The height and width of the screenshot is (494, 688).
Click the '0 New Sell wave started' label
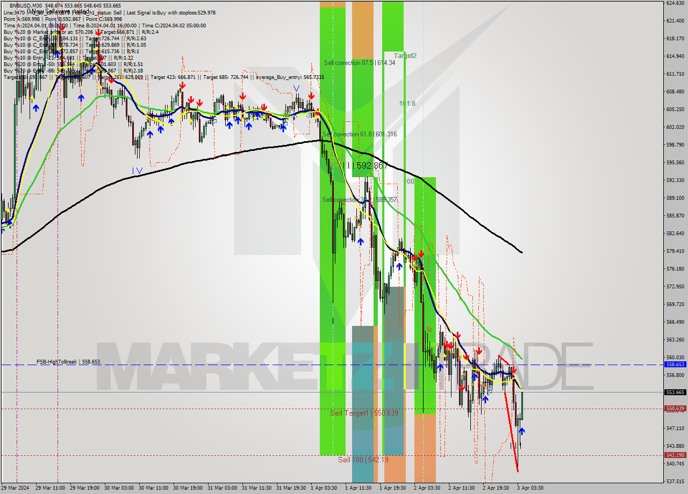[58, 11]
